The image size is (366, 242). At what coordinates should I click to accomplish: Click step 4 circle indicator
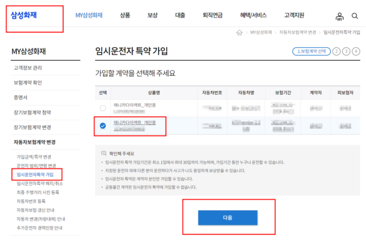[356, 51]
